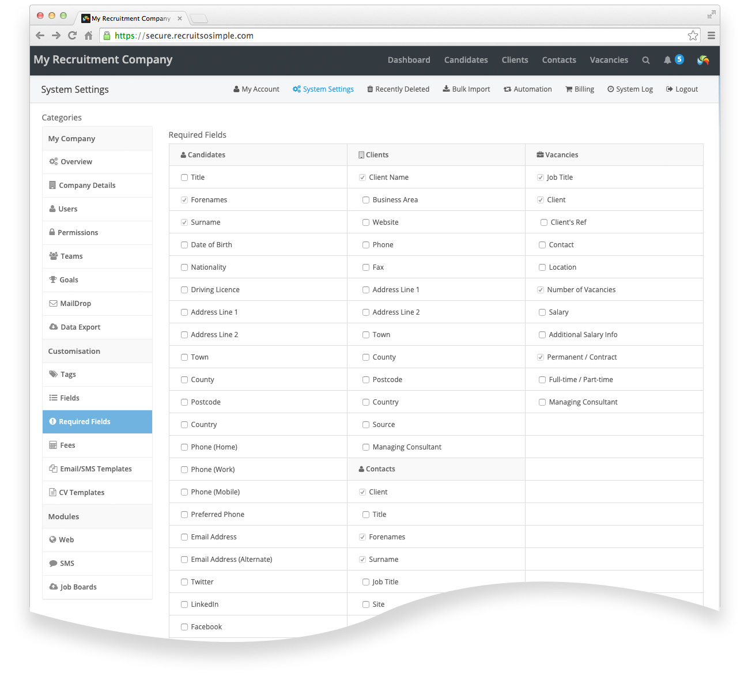Open Clients in top navigation

pyautogui.click(x=515, y=60)
